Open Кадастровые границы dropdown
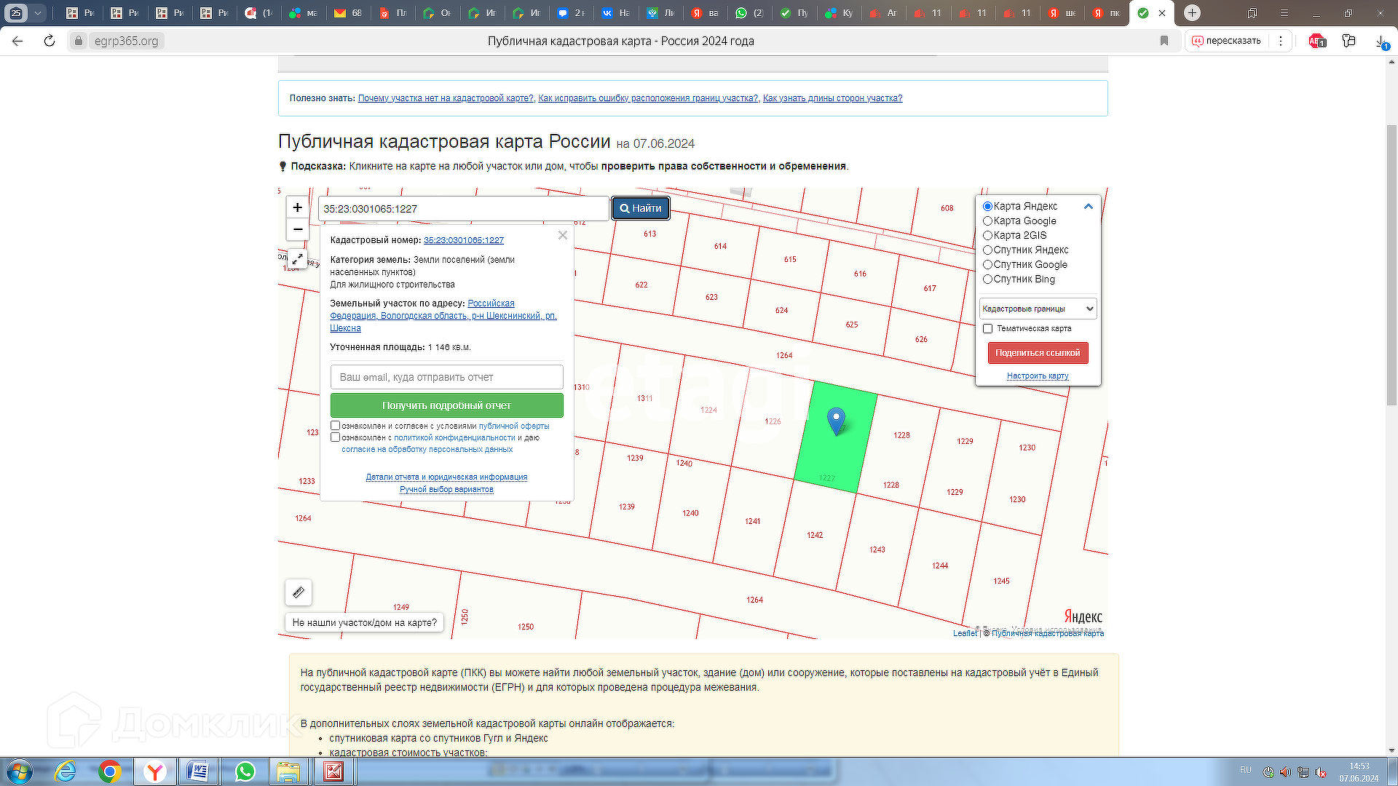Viewport: 1398px width, 786px height. tap(1038, 309)
